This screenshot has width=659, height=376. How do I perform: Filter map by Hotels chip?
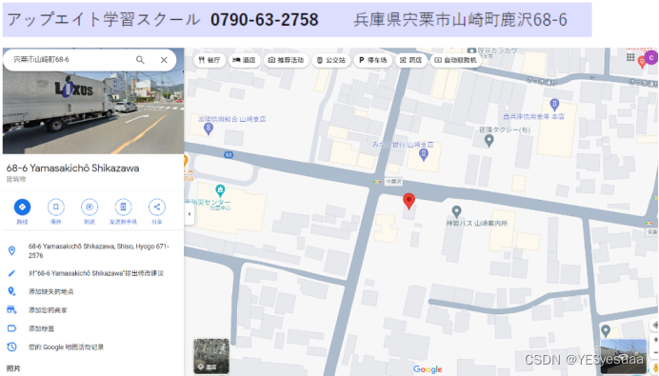[244, 60]
